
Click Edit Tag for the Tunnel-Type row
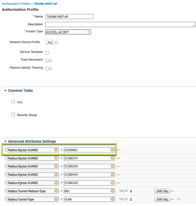[x=162, y=199]
